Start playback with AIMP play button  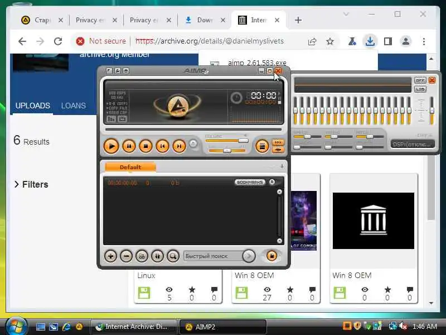coord(111,146)
